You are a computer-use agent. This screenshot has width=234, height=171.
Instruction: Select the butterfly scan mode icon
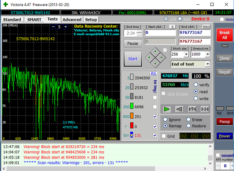[x=205, y=109]
